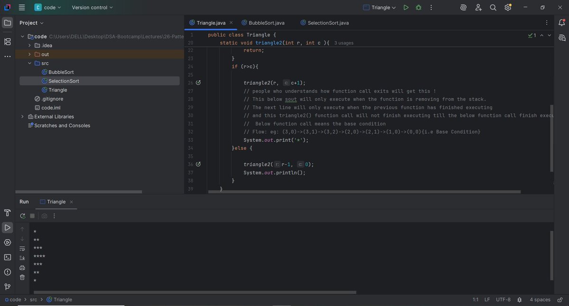Change the UTF-8 file encoding
The height and width of the screenshot is (306, 569).
[x=503, y=300]
